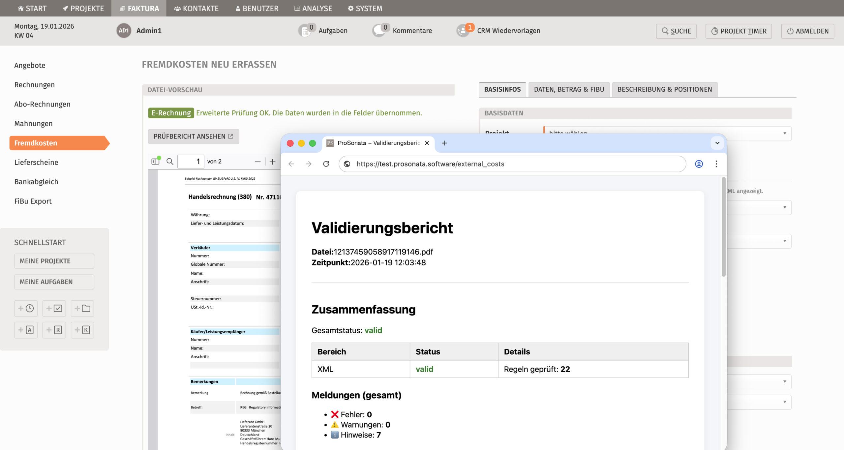Open the browser three-dot menu
Image resolution: width=844 pixels, height=450 pixels.
pyautogui.click(x=716, y=164)
